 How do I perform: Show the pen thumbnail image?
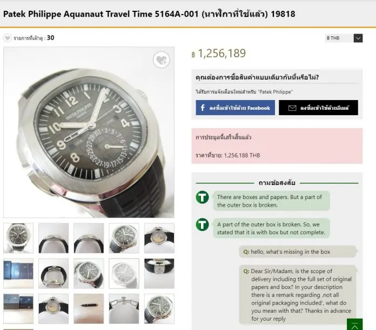89,308
